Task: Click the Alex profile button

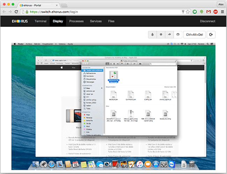Action: 221,4
